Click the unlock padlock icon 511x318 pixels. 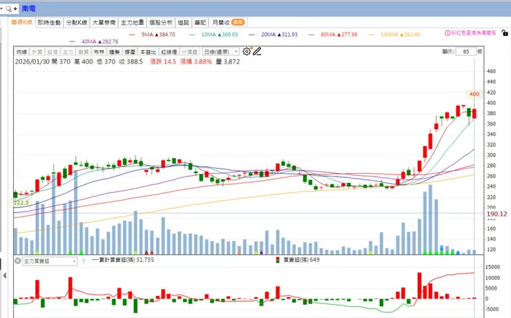(505, 33)
